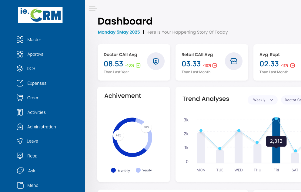Click the ie.CRM logo
The height and width of the screenshot is (192, 301).
(x=40, y=15)
